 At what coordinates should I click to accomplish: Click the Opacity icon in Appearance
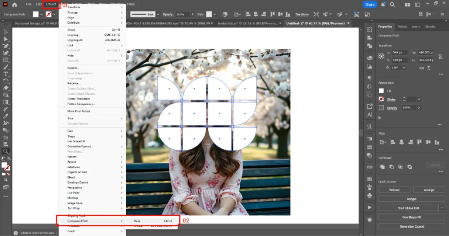pyautogui.click(x=381, y=107)
